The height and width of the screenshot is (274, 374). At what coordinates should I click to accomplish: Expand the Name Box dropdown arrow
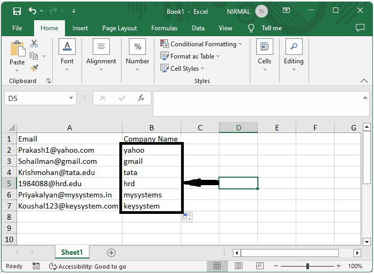click(72, 98)
